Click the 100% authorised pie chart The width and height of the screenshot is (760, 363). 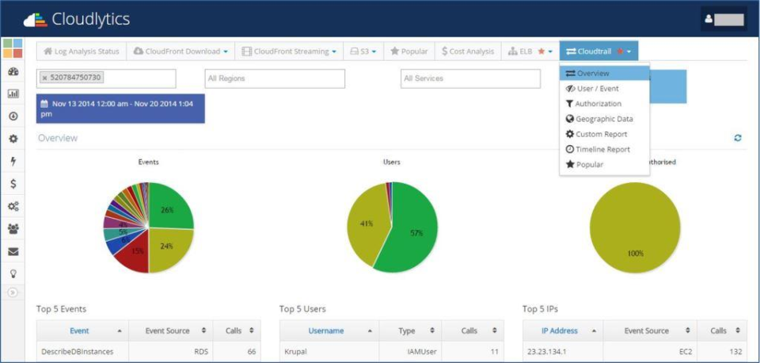tap(635, 227)
